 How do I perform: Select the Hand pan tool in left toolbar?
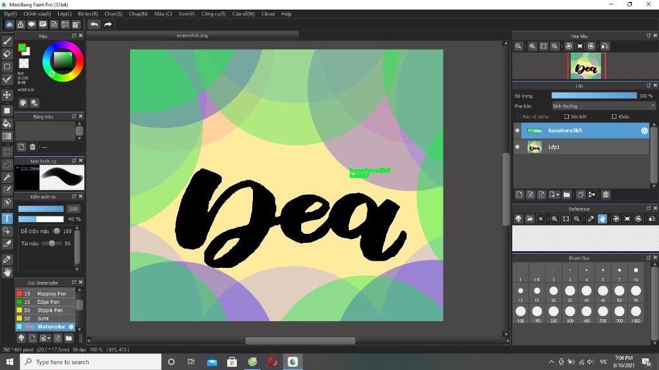[6, 272]
